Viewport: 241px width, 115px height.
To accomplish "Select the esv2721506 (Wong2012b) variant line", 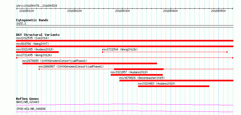I will 165,52.
